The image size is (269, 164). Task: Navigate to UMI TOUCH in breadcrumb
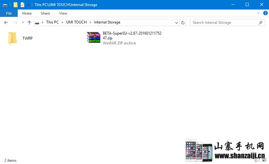[76, 22]
